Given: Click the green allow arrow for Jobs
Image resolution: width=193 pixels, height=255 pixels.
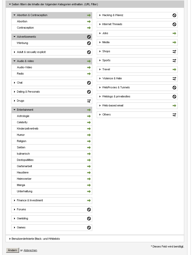Looking at the screenshot, I should (174, 33).
